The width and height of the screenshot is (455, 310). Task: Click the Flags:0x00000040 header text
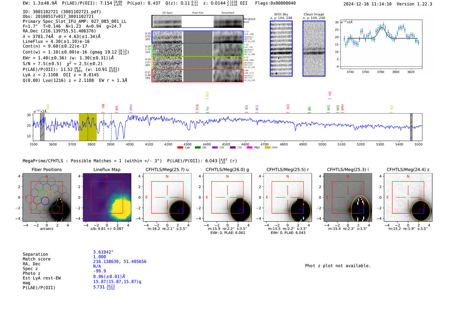click(275, 3)
